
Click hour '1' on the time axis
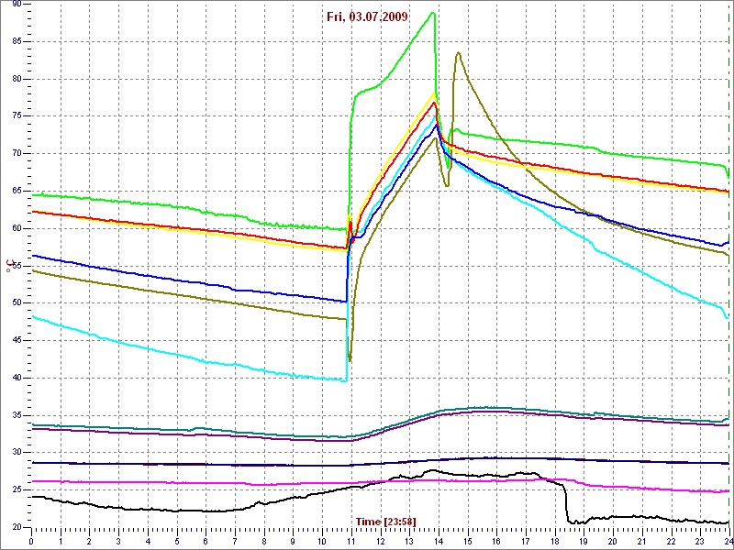61,540
